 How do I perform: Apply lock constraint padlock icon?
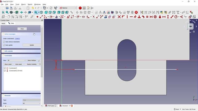click(x=160, y=17)
